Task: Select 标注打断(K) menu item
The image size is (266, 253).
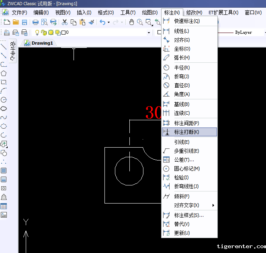Action: (190, 132)
